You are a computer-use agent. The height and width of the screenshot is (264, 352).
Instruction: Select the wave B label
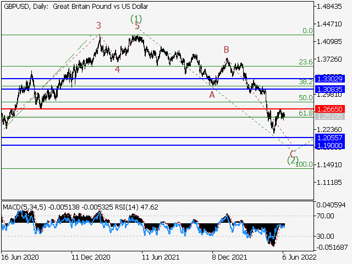(x=226, y=50)
